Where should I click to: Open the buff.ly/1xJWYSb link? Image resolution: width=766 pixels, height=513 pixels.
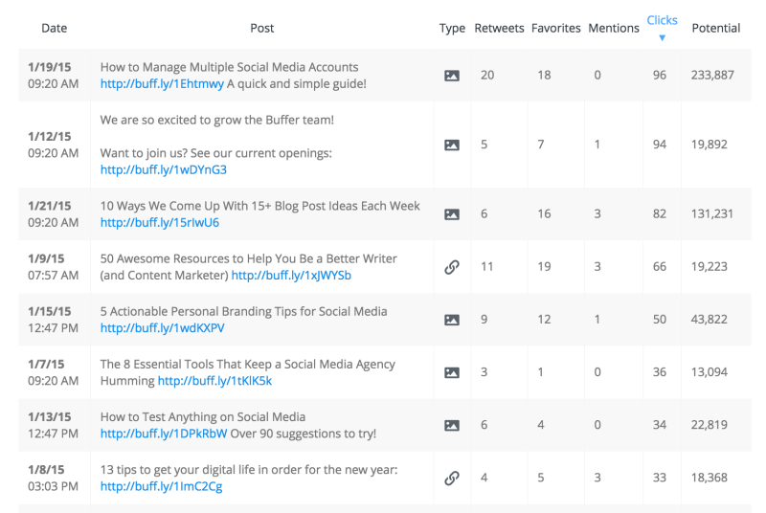tap(291, 276)
